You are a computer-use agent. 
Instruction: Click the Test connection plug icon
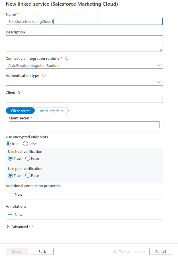(x=115, y=252)
